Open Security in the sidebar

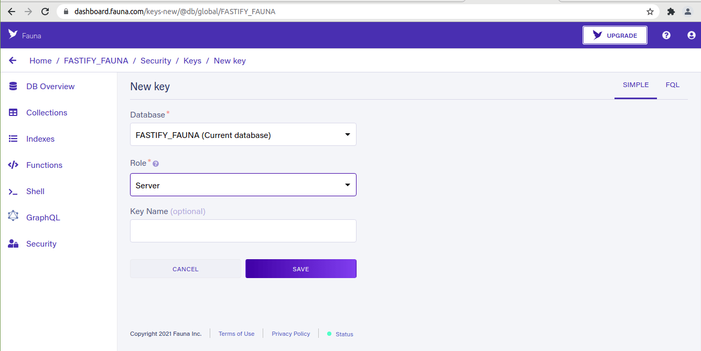coord(41,243)
